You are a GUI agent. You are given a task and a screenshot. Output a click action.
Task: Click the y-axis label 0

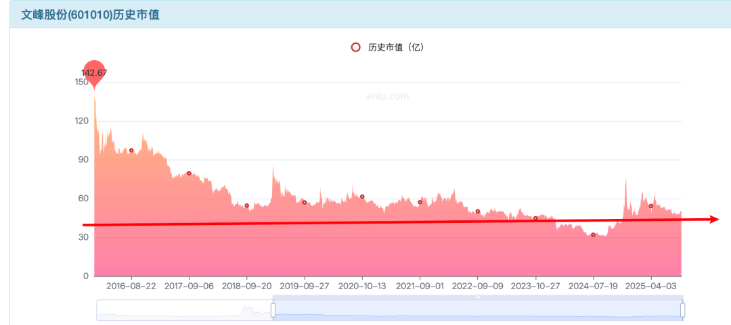(86, 276)
